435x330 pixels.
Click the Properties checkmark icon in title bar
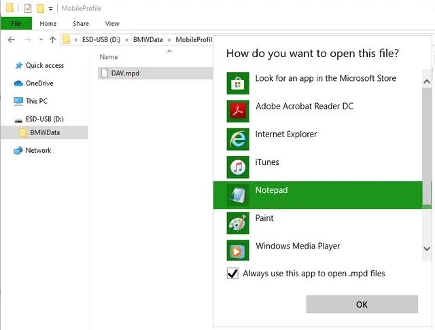pos(28,8)
